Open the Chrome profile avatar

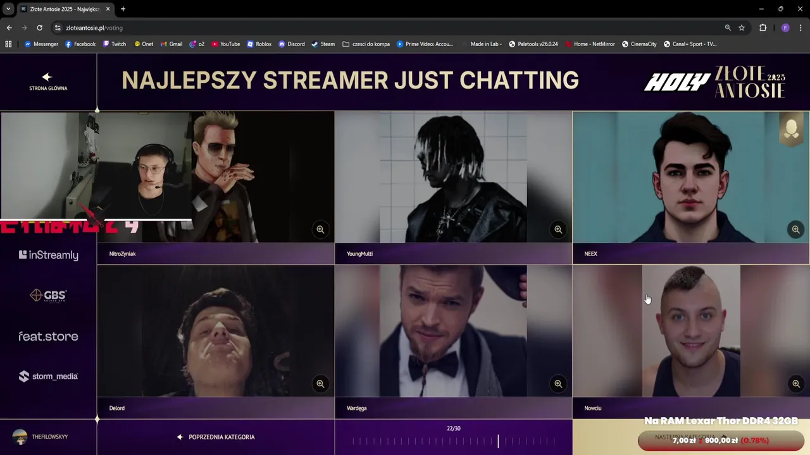coord(785,28)
